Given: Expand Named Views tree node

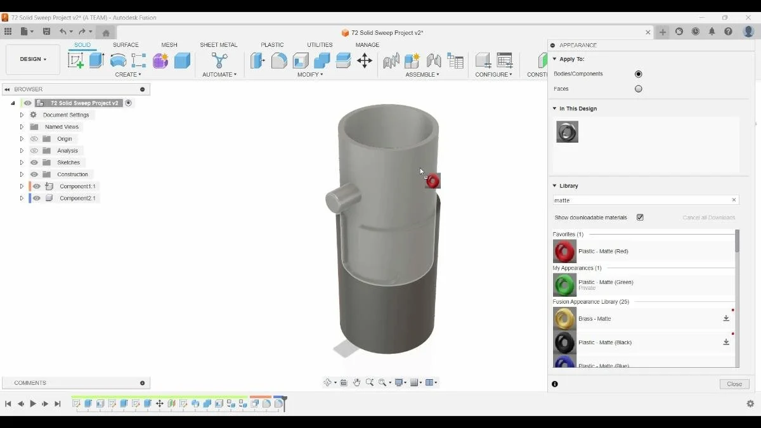Looking at the screenshot, I should point(22,127).
